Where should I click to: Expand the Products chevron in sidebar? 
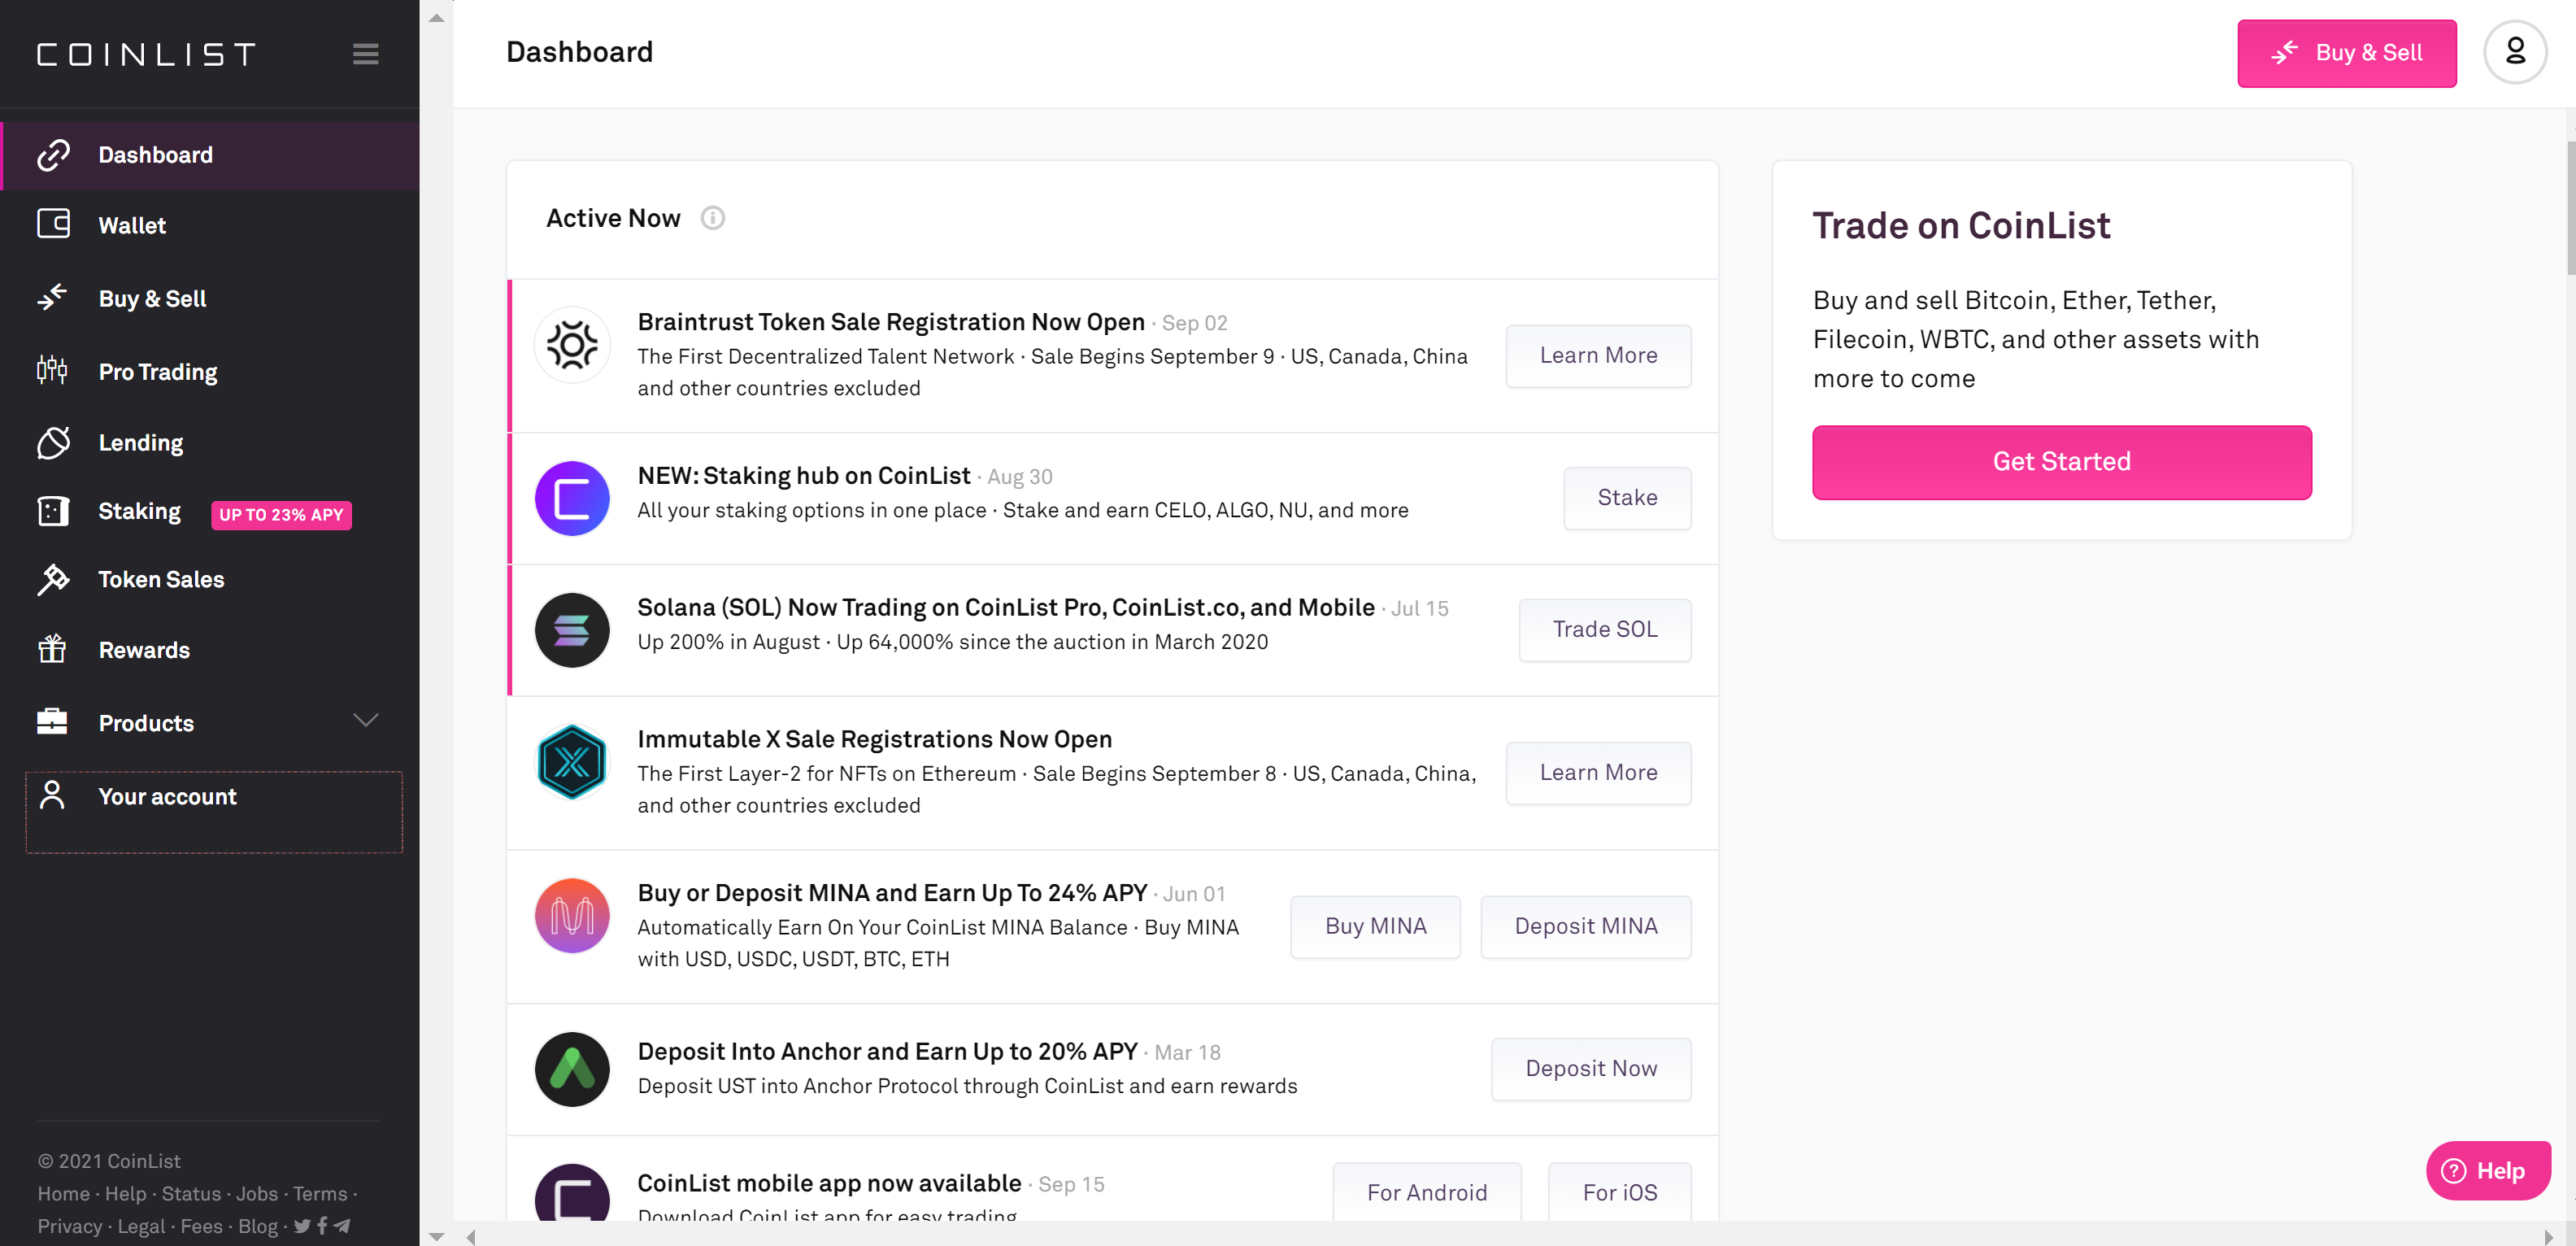tap(366, 720)
